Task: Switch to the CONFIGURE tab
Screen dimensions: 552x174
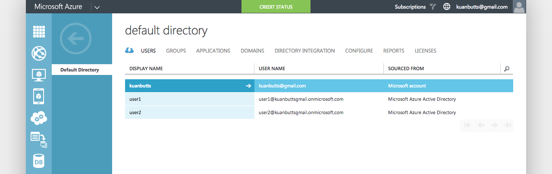Action: tap(359, 51)
